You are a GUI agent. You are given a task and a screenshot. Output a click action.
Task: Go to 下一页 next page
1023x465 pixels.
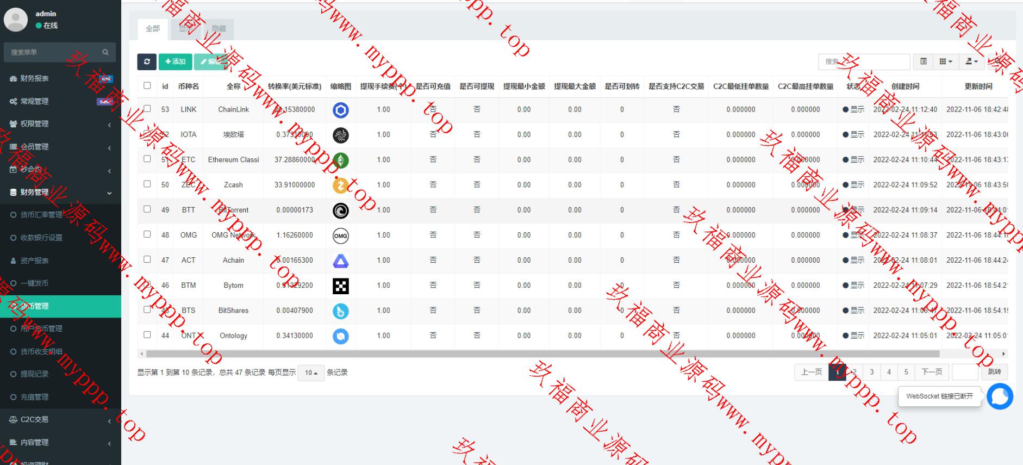[932, 372]
